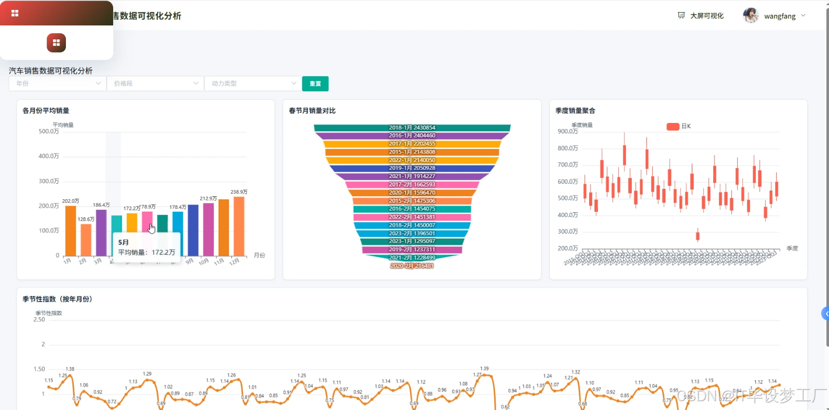Click the green 重置 reset button
Image resolution: width=829 pixels, height=410 pixels.
[x=315, y=84]
